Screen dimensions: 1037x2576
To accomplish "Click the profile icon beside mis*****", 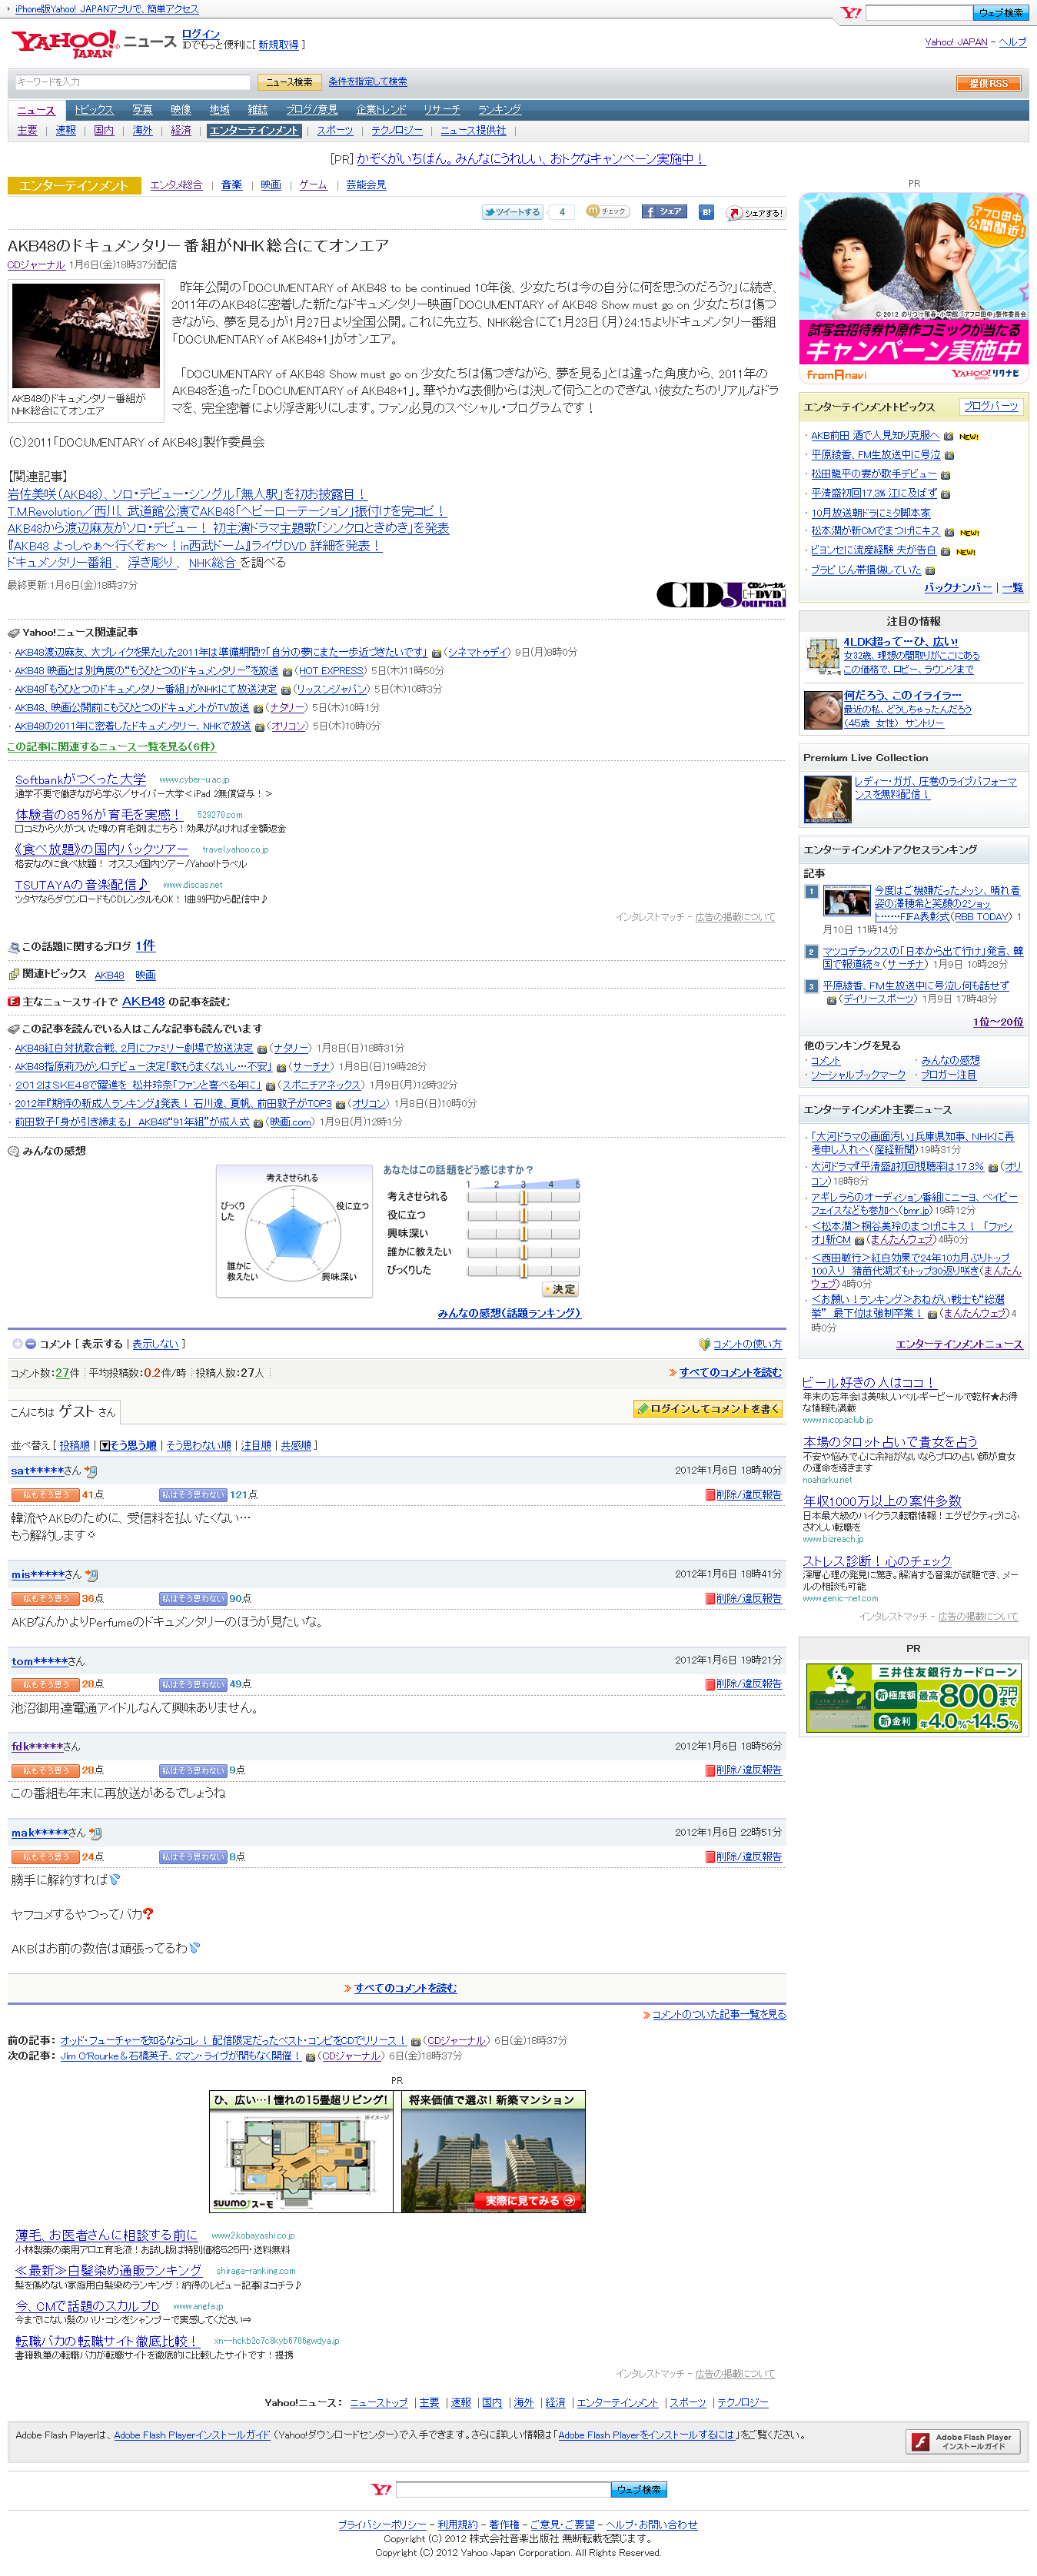I will [92, 1575].
